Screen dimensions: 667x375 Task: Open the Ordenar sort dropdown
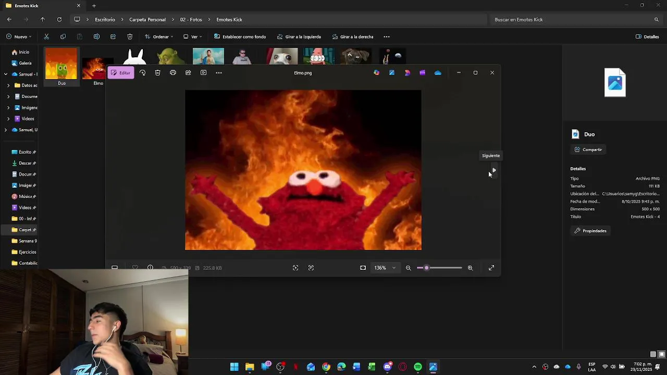pos(159,37)
